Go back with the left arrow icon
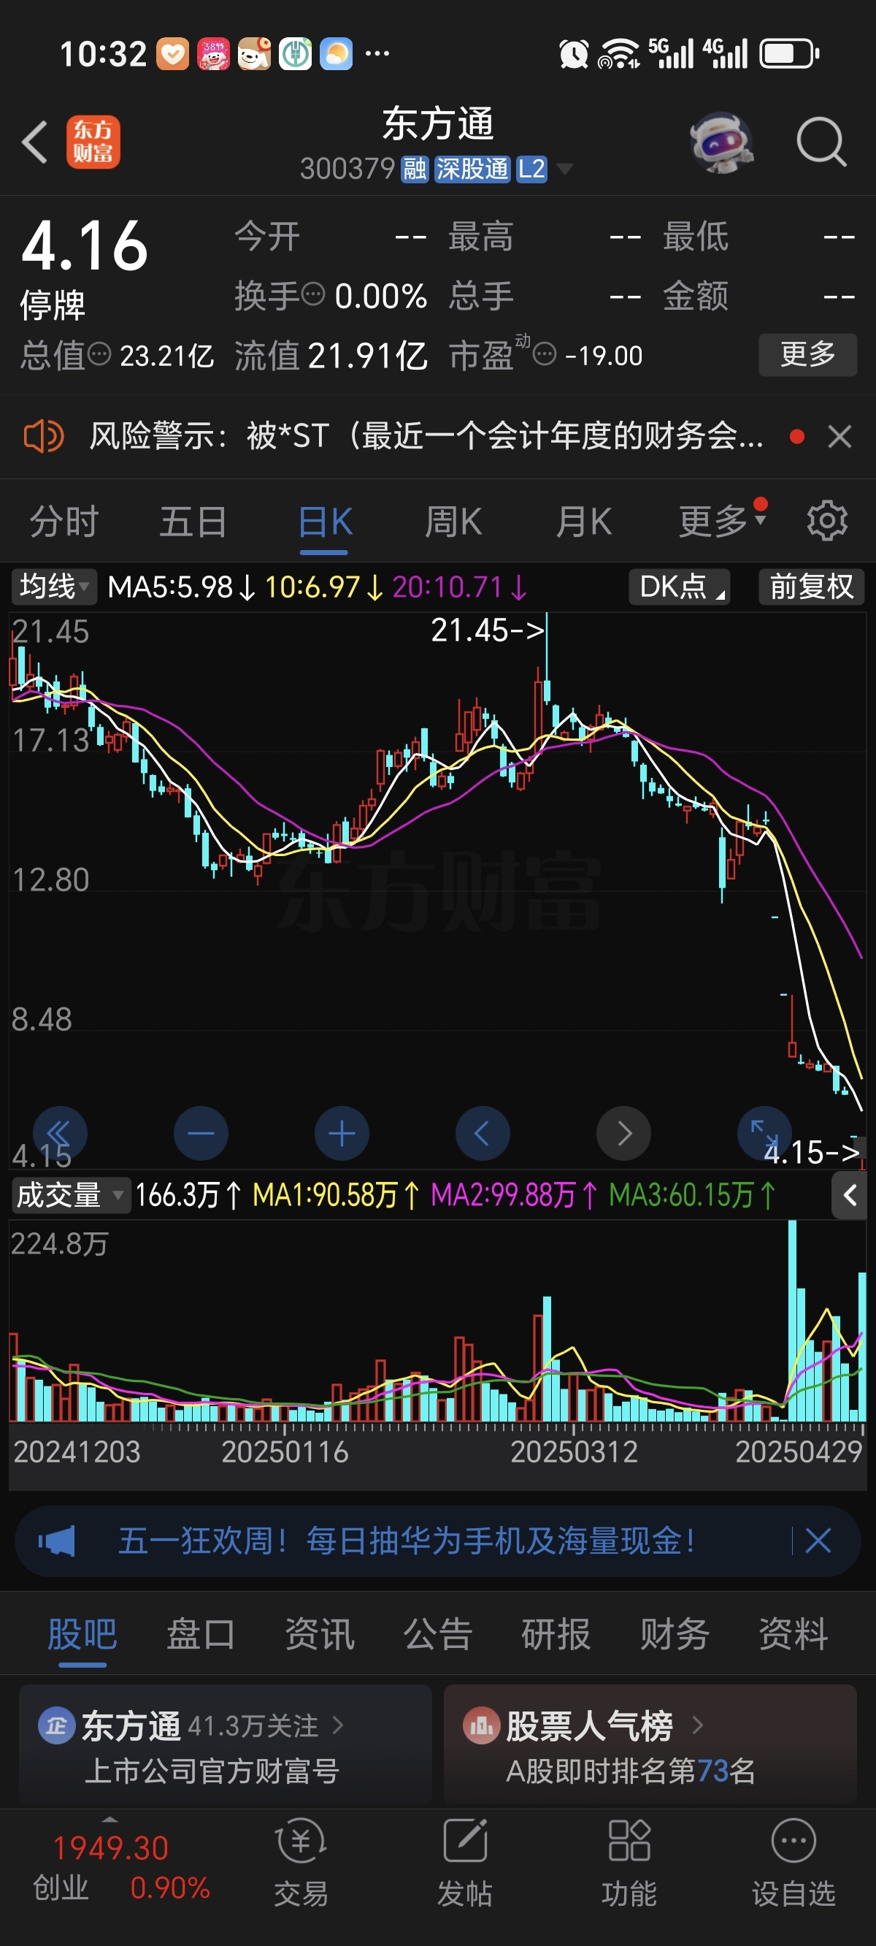 [35, 142]
